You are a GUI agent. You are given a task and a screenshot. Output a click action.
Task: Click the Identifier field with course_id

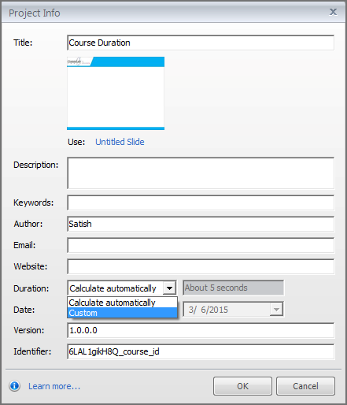pos(201,351)
